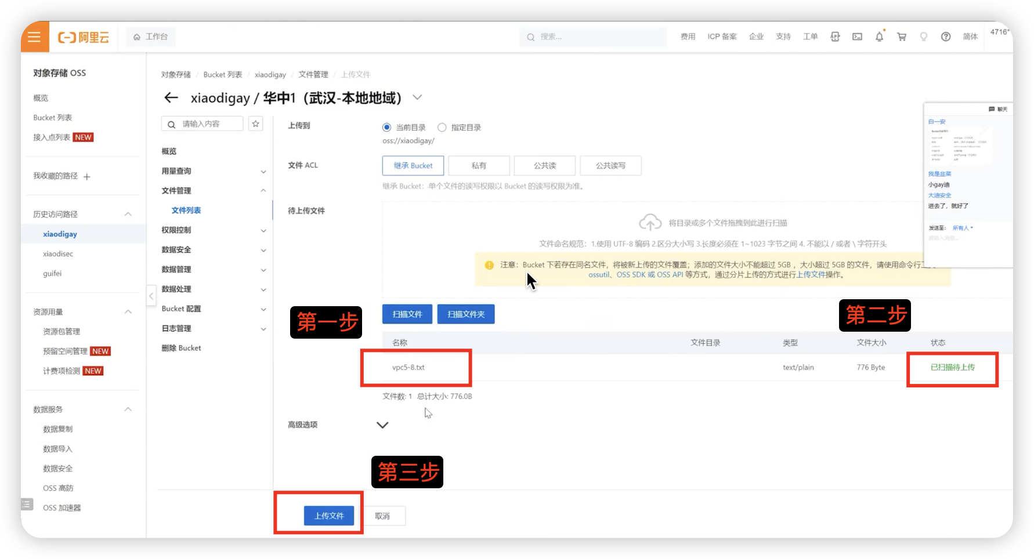Click the top search box
This screenshot has width=1034, height=559.
click(x=592, y=37)
